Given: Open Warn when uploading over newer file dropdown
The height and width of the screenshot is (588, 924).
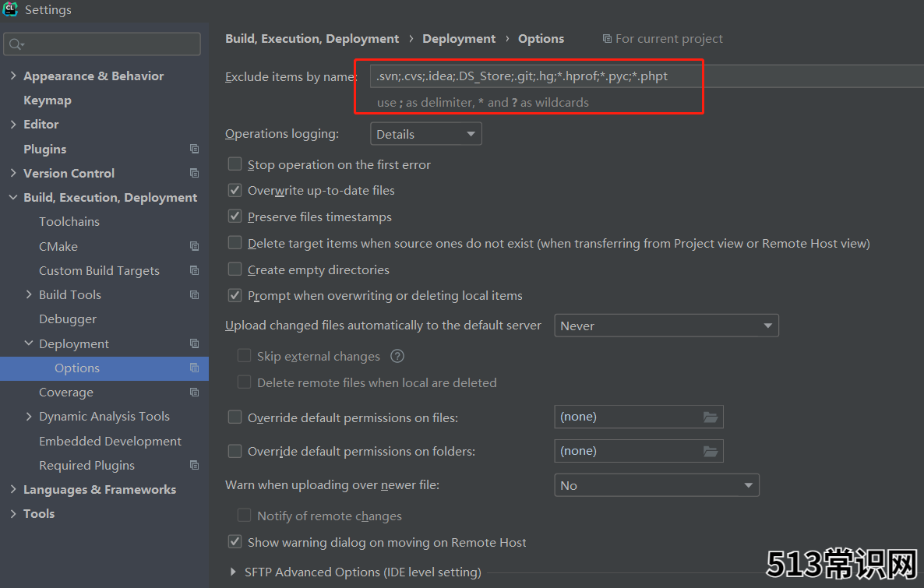Looking at the screenshot, I should coord(657,485).
